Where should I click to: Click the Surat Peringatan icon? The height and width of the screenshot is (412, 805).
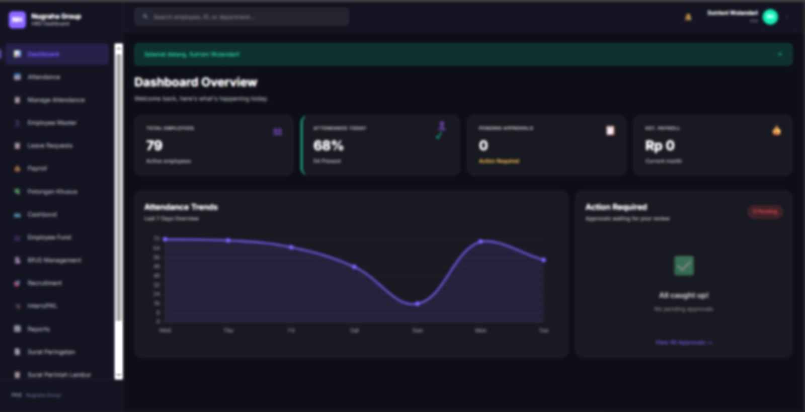point(17,352)
